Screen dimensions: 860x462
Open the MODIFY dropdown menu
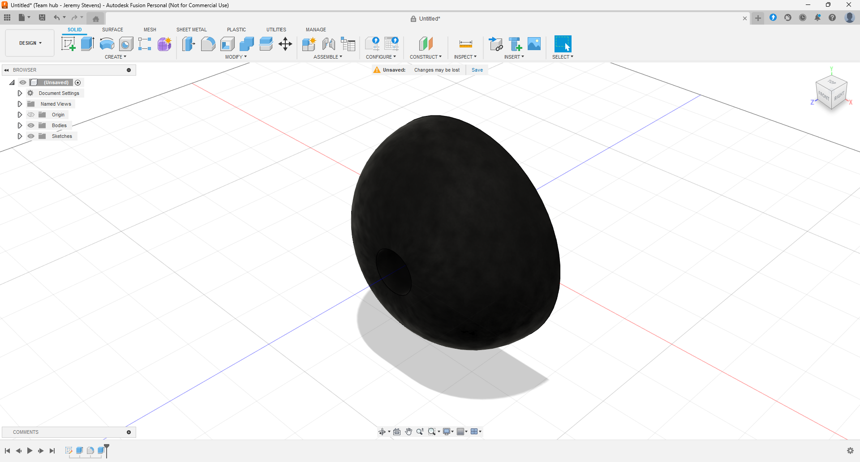click(x=236, y=57)
